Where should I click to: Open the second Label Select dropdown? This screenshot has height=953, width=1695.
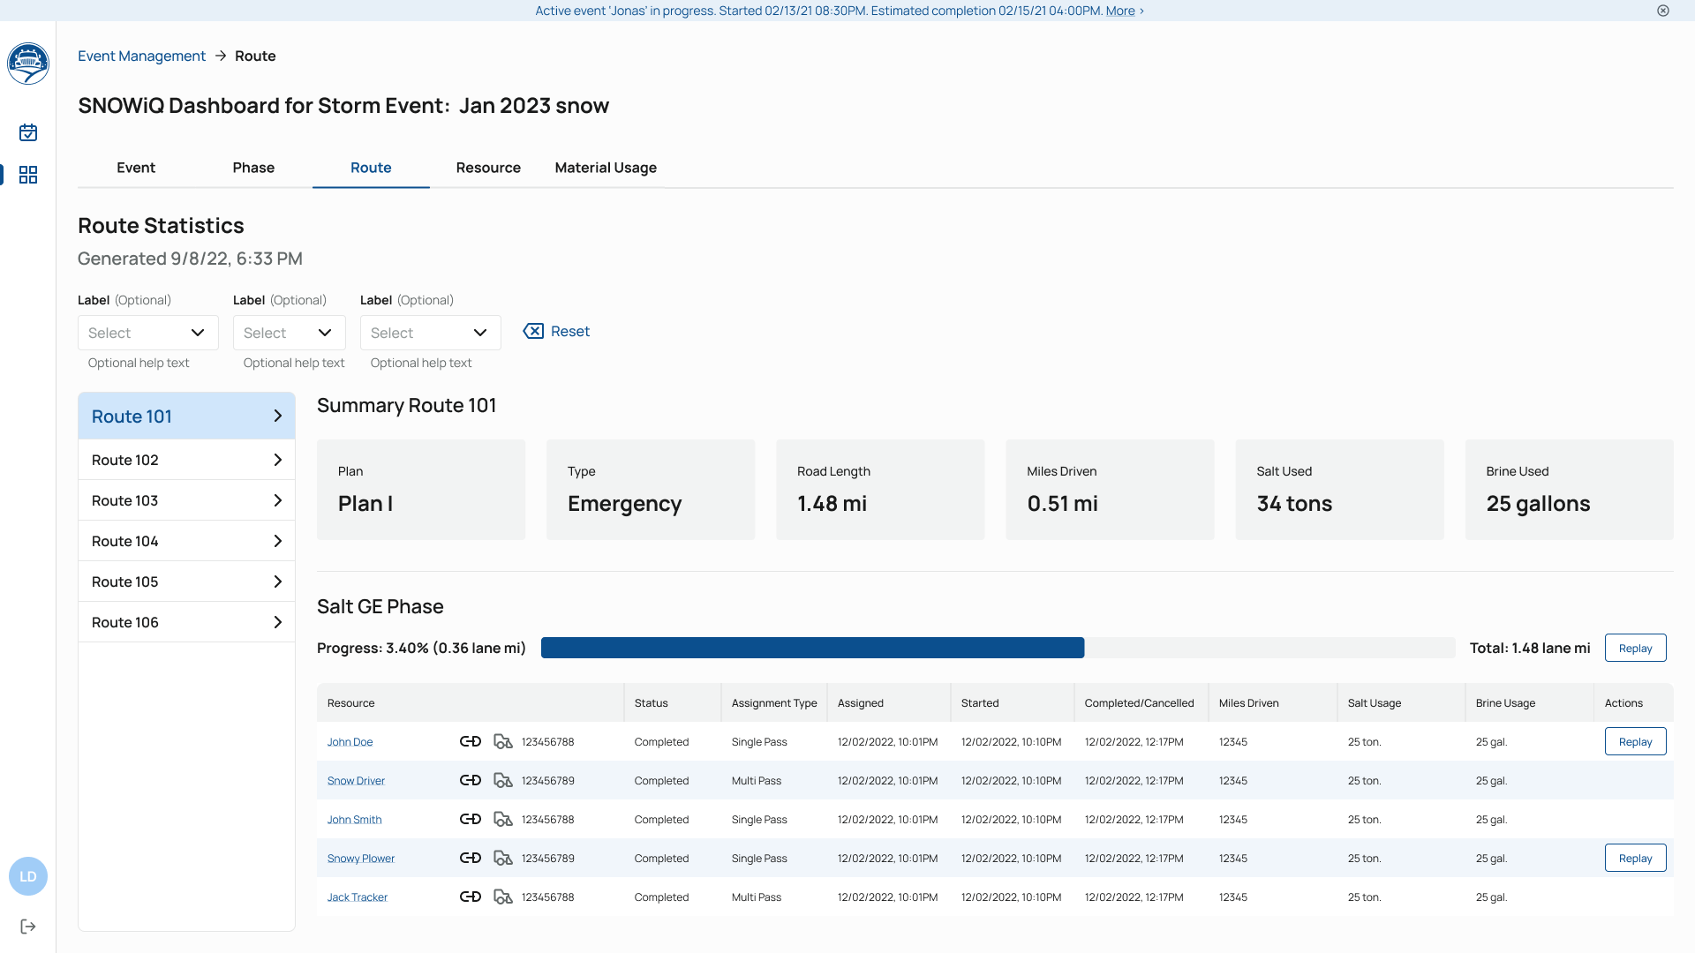[x=289, y=333]
